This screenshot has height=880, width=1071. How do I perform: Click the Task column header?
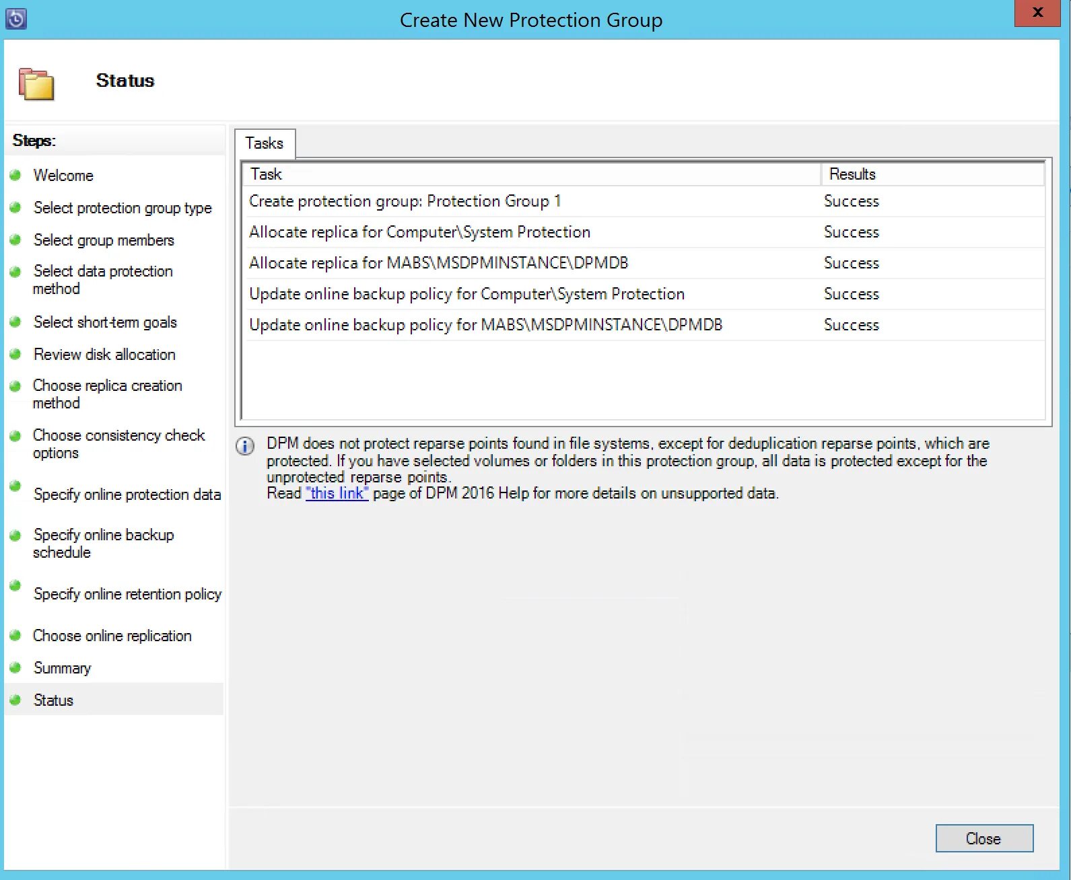click(x=532, y=174)
